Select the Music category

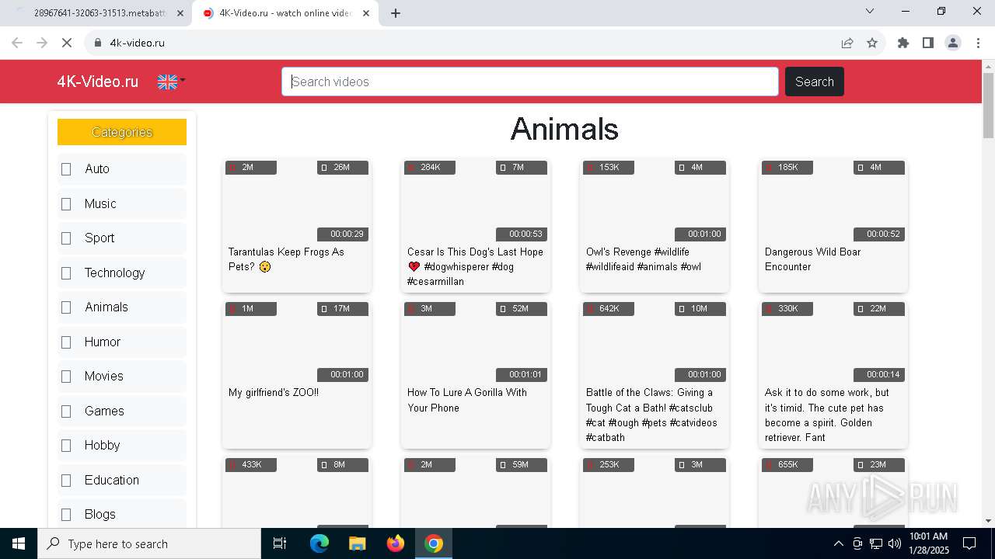tap(122, 203)
